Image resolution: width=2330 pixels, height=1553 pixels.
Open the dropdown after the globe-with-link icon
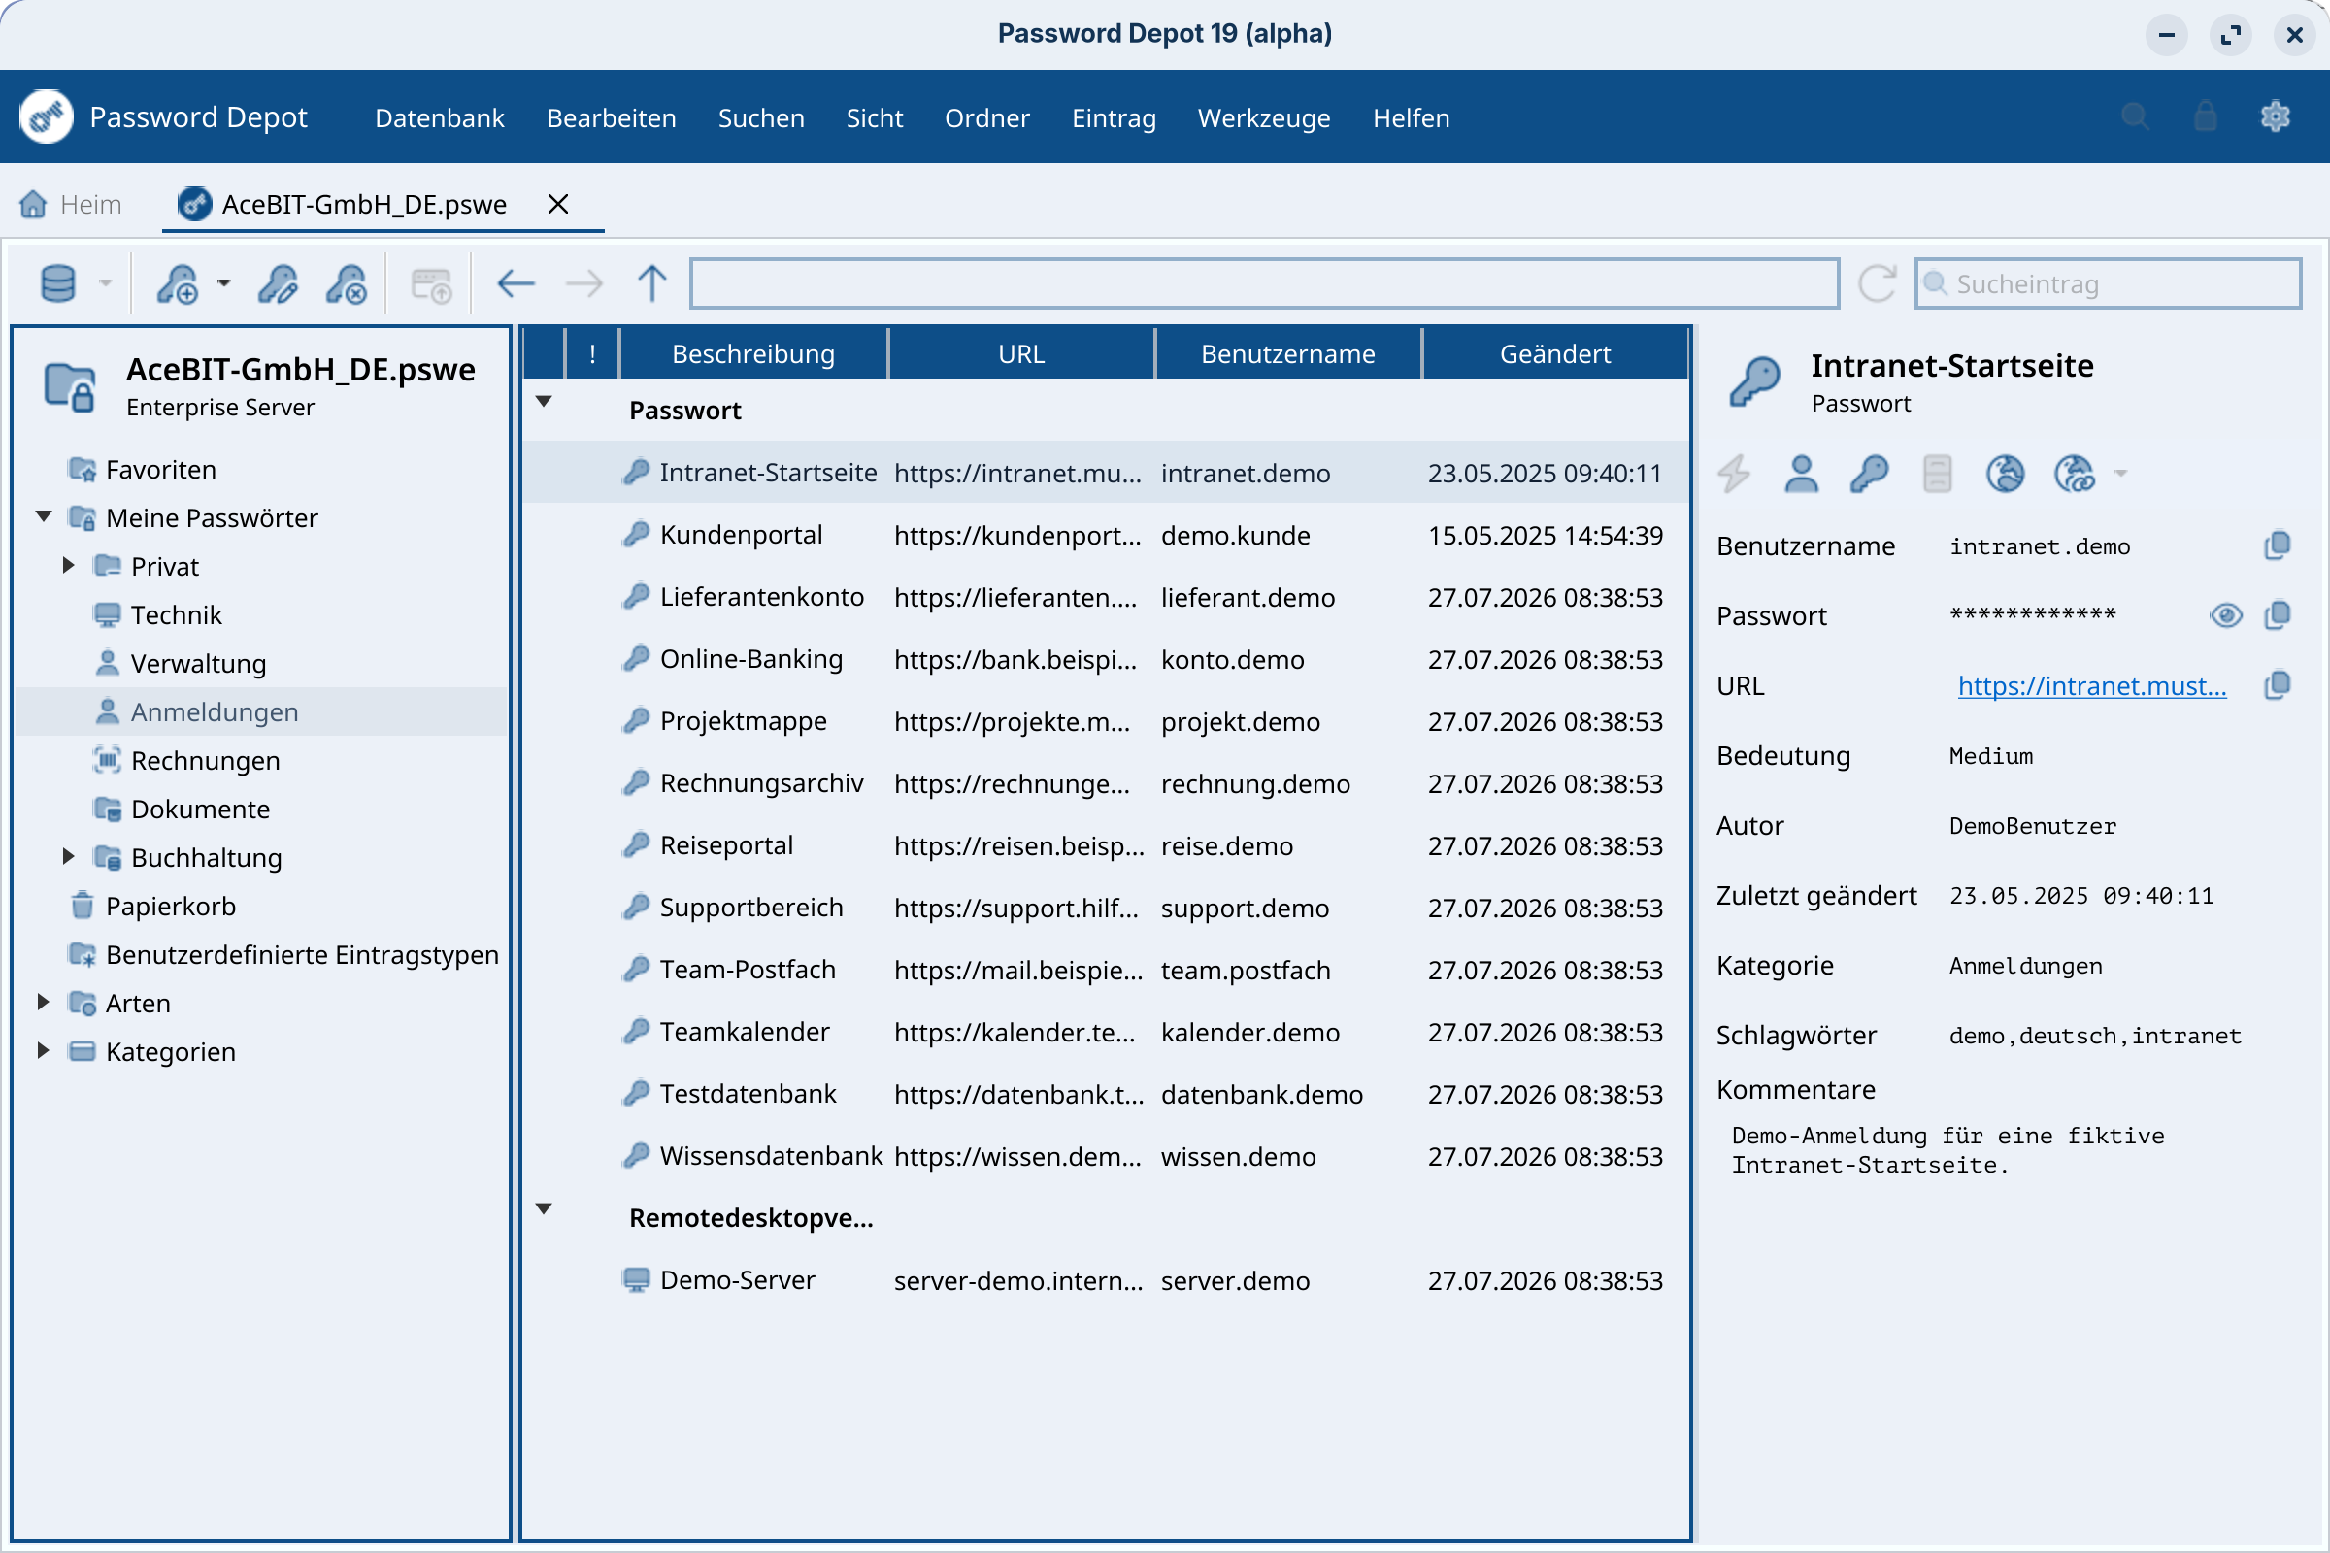tap(2120, 474)
